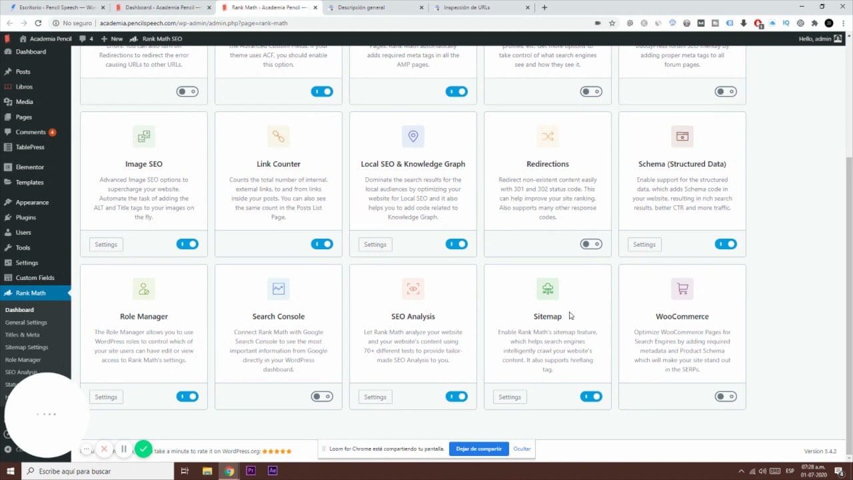Image resolution: width=853 pixels, height=480 pixels.
Task: Disable the SEO Analysis module
Action: 456,397
